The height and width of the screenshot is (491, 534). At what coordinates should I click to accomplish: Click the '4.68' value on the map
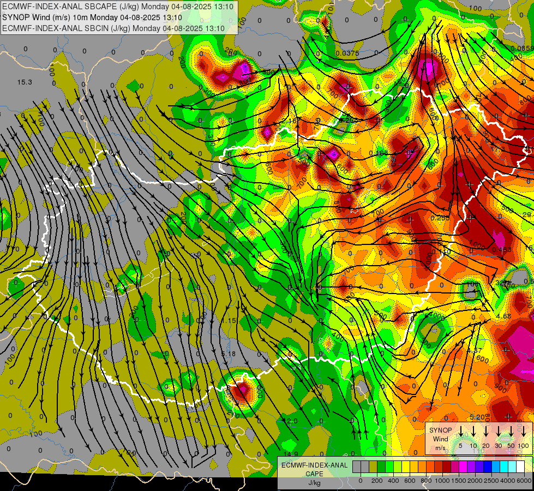503,316
